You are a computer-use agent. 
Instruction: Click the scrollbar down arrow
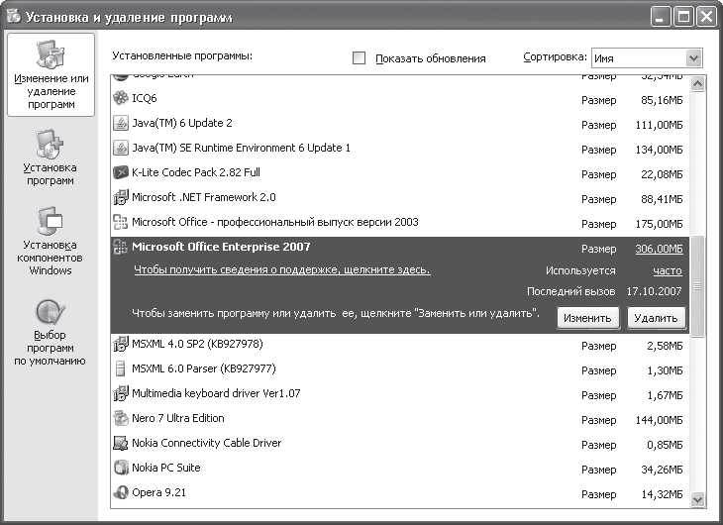pyautogui.click(x=697, y=499)
